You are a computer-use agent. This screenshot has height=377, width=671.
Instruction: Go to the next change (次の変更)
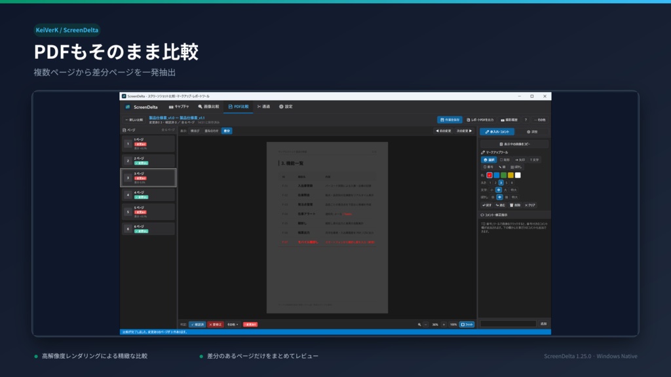464,131
